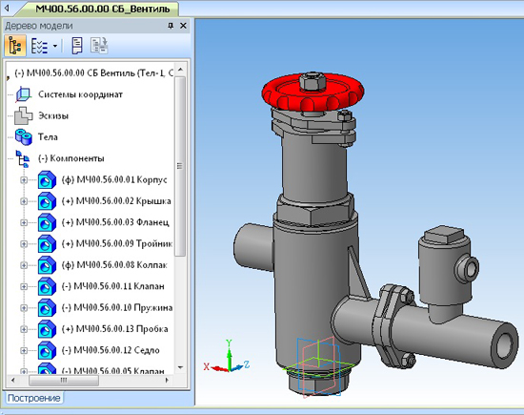Click the Системы координат icon
524x415 pixels.
[x=24, y=94]
